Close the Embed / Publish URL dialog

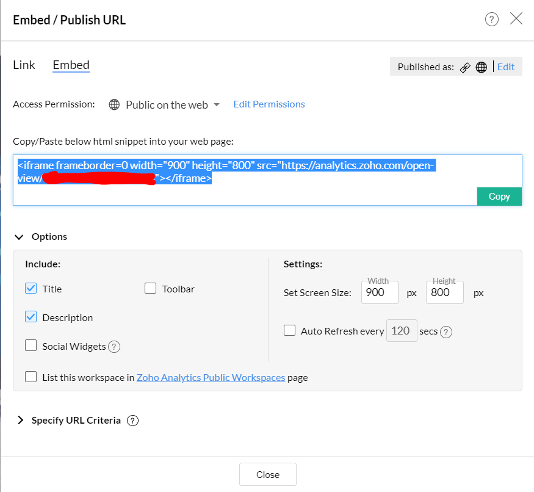(x=516, y=18)
